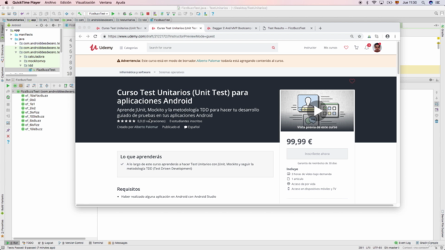Add course to wishlist with the heart
The image size is (445, 250).
(x=352, y=81)
